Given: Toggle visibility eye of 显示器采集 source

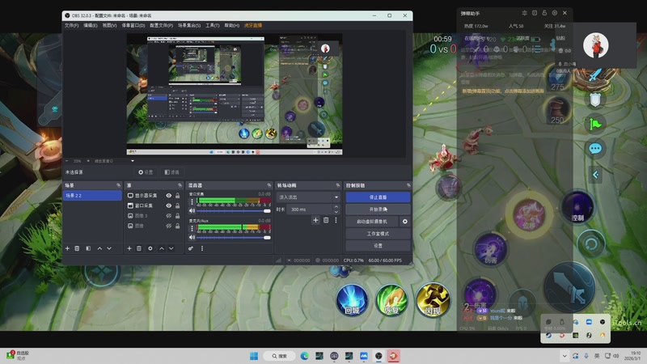Looking at the screenshot, I should (x=169, y=196).
